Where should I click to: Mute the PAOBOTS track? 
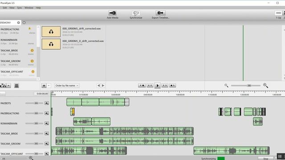tap(47, 103)
